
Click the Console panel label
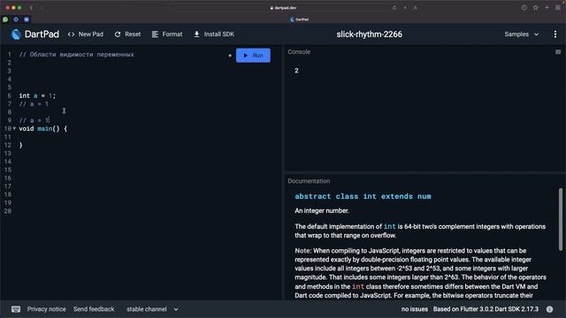(x=299, y=52)
